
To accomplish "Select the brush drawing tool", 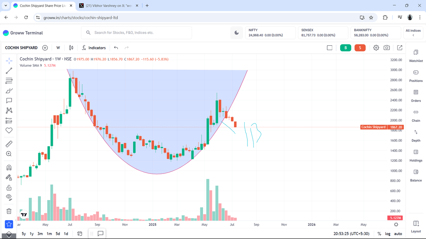I will (9, 91).
